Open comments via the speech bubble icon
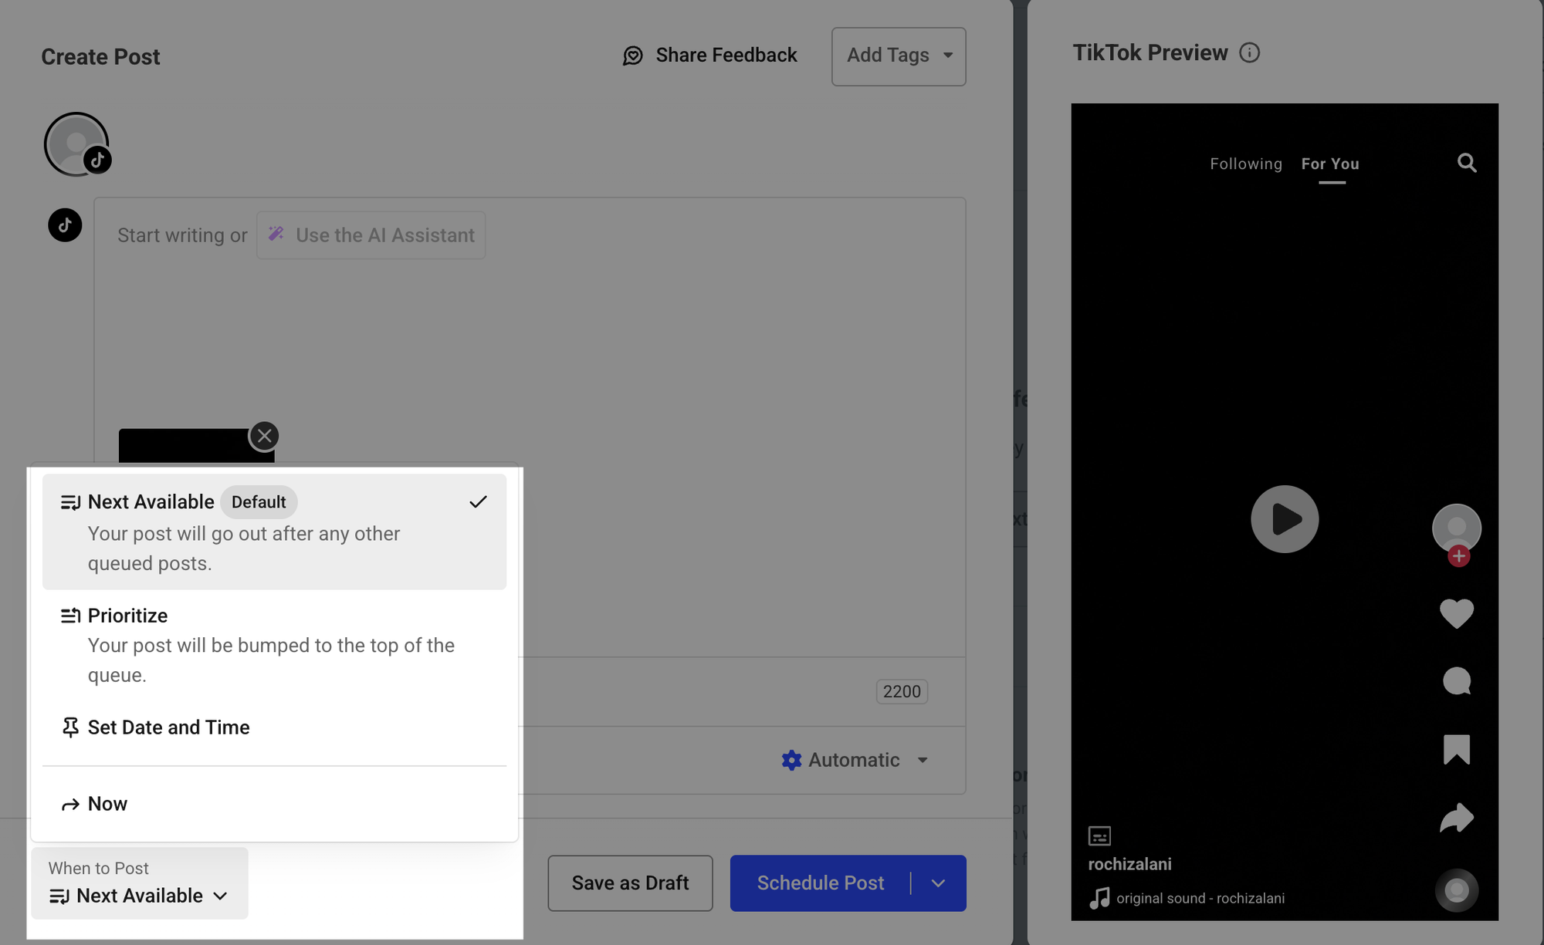Screen dimensions: 1544x945 pos(1457,681)
